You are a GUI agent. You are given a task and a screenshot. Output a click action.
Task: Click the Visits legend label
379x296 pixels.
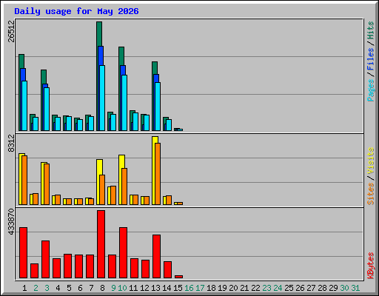tap(371, 161)
